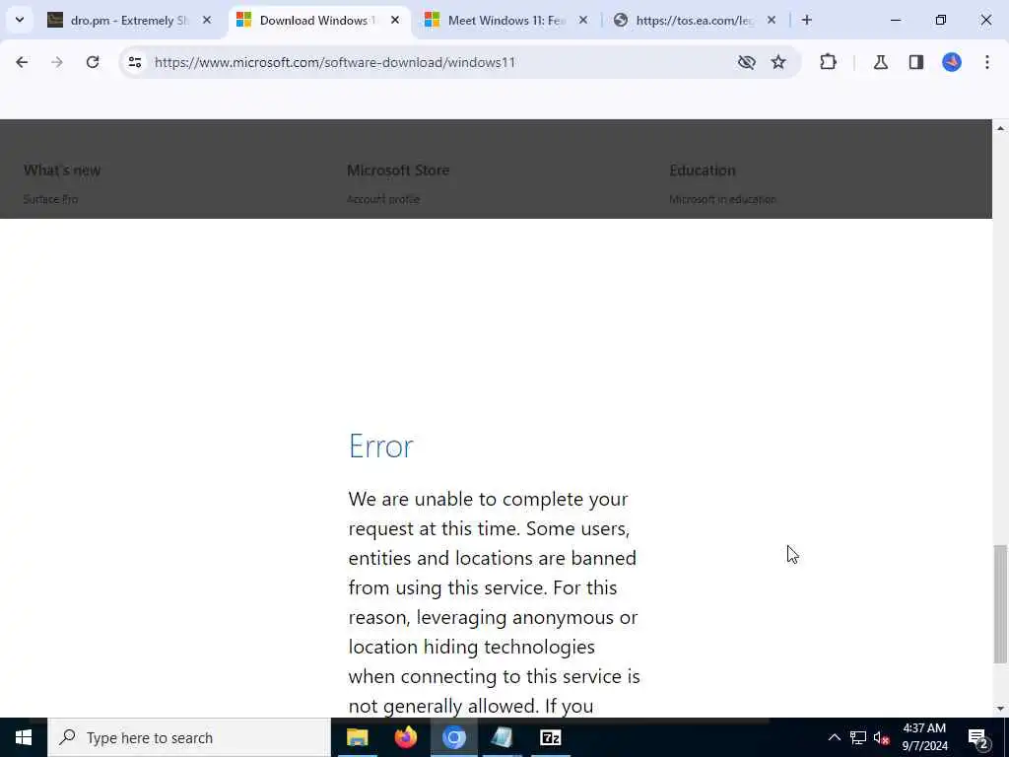The height and width of the screenshot is (757, 1009).
Task: Close the dro.pm tab
Action: tap(207, 21)
